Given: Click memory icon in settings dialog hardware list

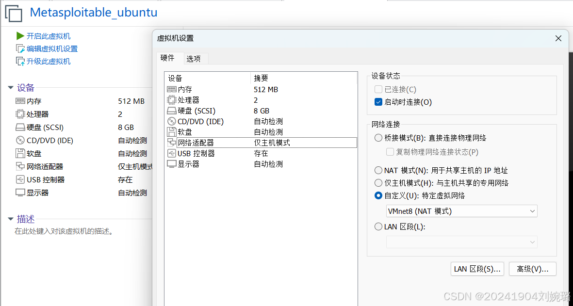Looking at the screenshot, I should [171, 89].
